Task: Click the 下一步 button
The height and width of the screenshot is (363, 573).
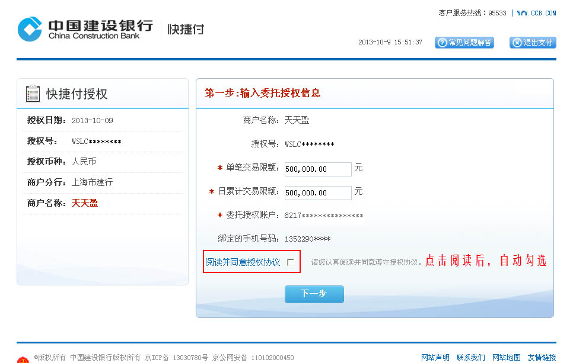Action: tap(314, 294)
